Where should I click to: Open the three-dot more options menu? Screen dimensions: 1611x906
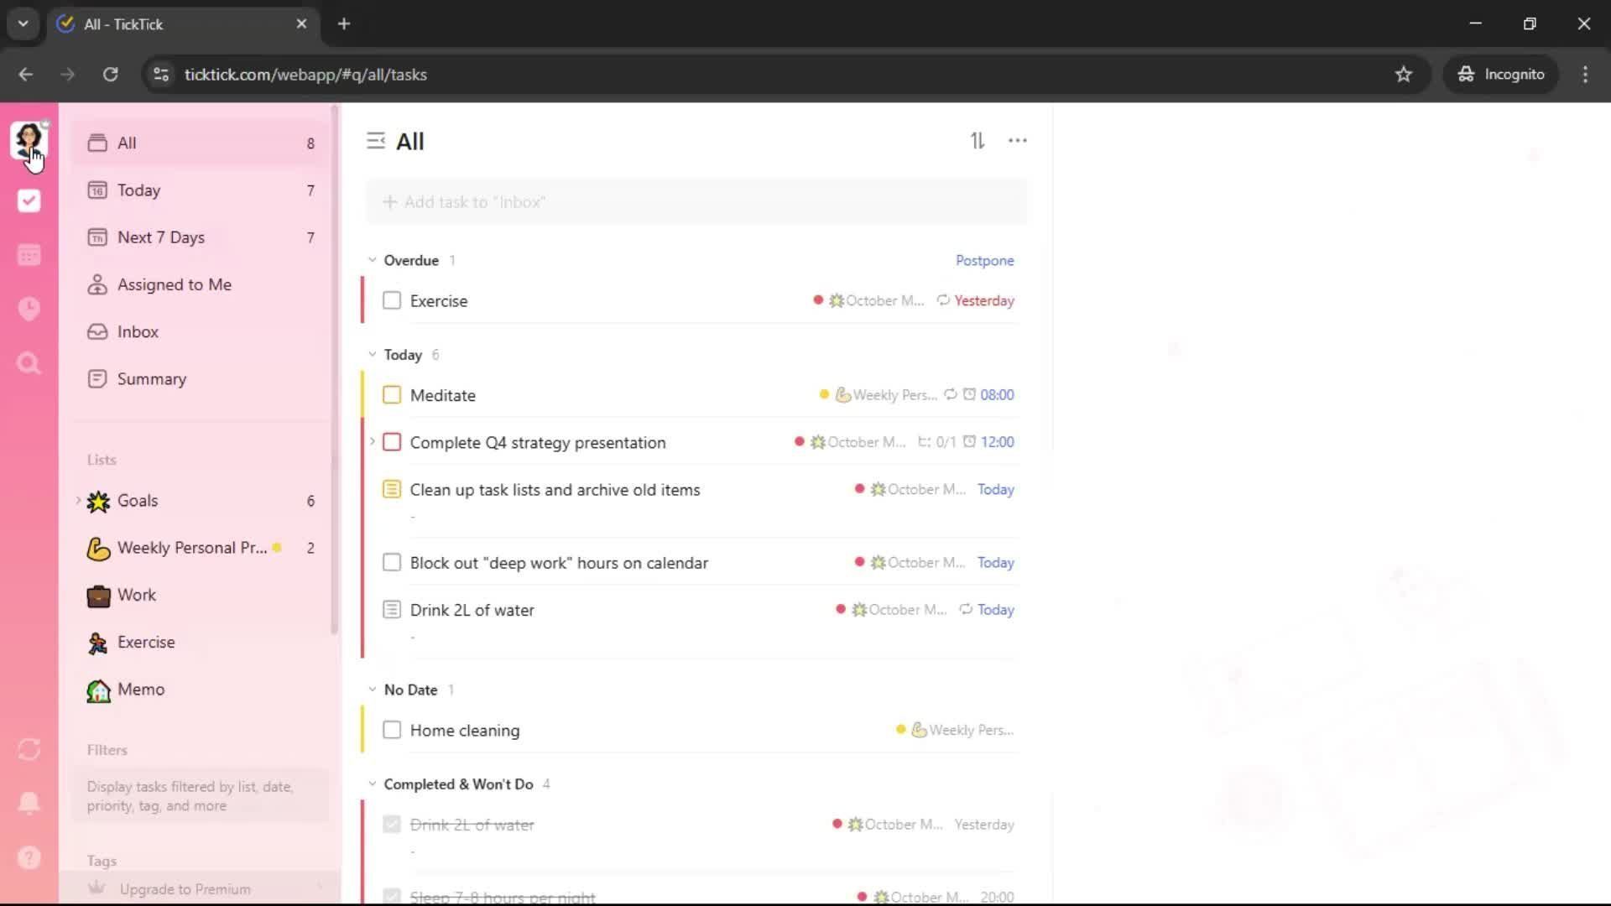tap(1017, 141)
